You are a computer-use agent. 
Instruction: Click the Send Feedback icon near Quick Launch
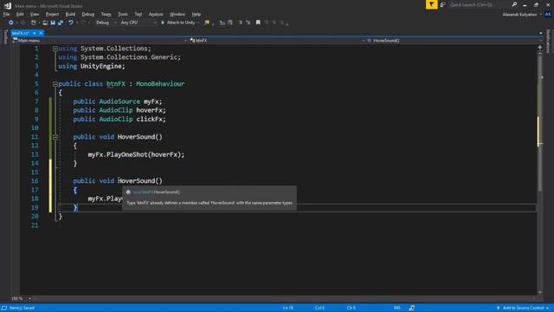(x=443, y=4)
